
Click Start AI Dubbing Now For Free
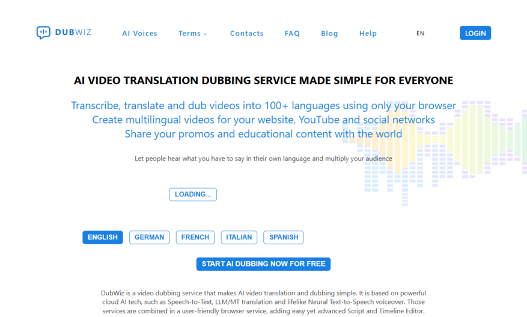(x=263, y=264)
